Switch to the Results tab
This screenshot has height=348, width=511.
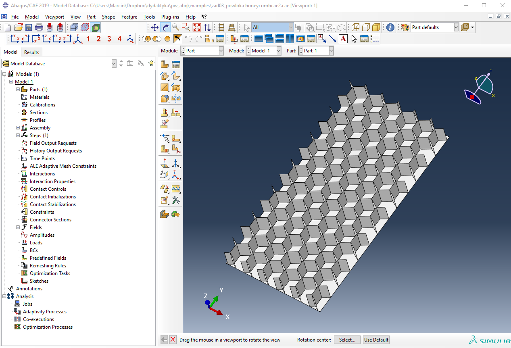click(31, 52)
